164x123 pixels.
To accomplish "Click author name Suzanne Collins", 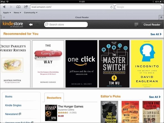I will [66, 110].
